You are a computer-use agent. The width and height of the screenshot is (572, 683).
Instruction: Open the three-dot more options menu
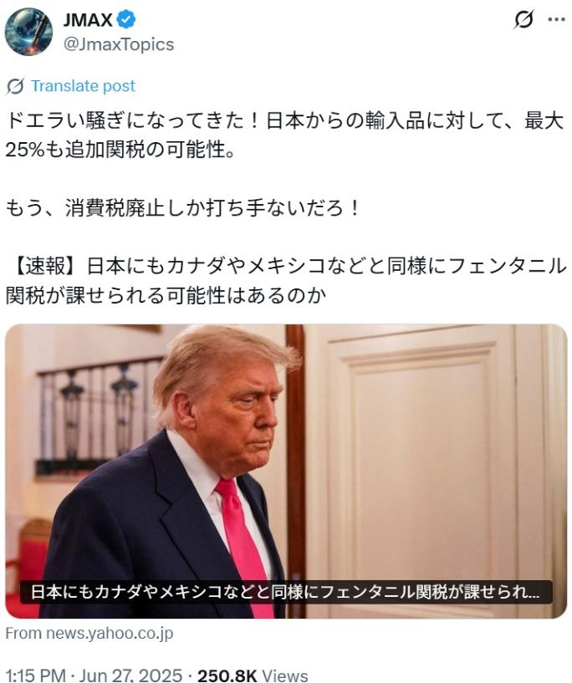(x=556, y=19)
